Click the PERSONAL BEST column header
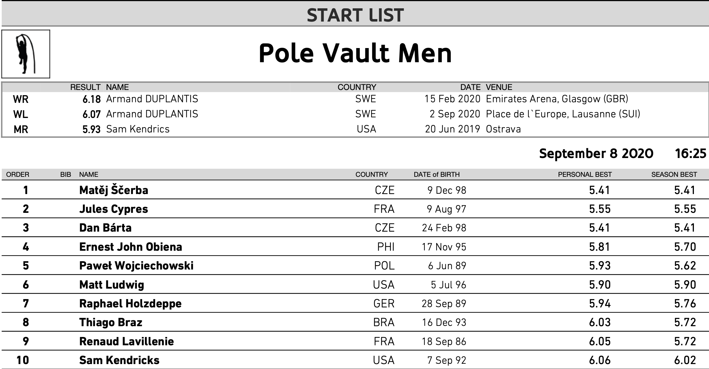This screenshot has width=709, height=369. coord(585,174)
